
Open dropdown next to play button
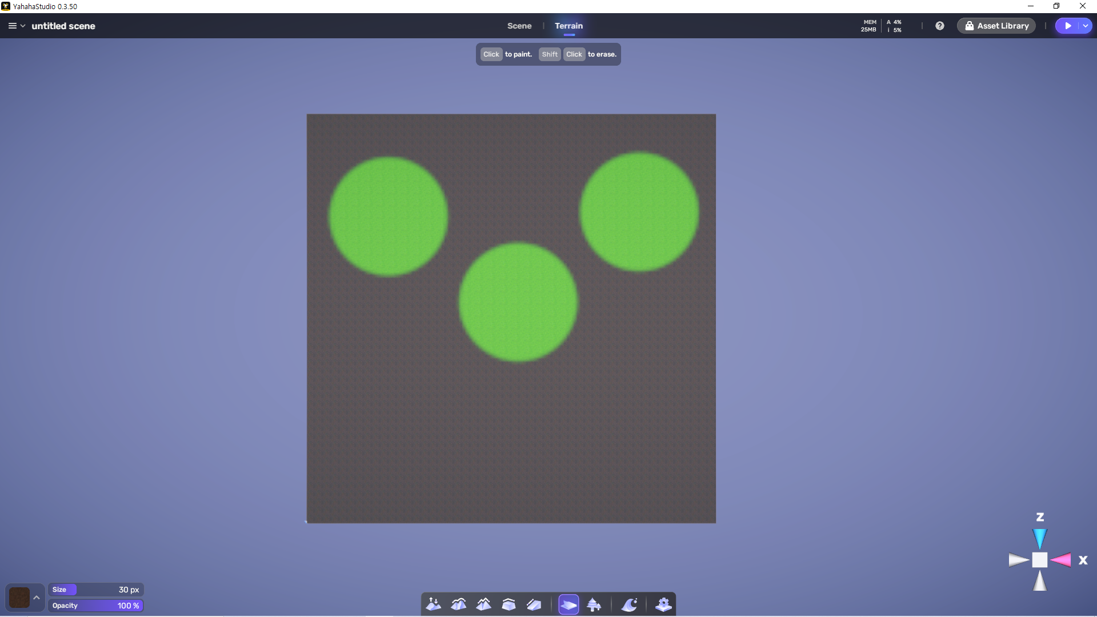(x=1085, y=26)
